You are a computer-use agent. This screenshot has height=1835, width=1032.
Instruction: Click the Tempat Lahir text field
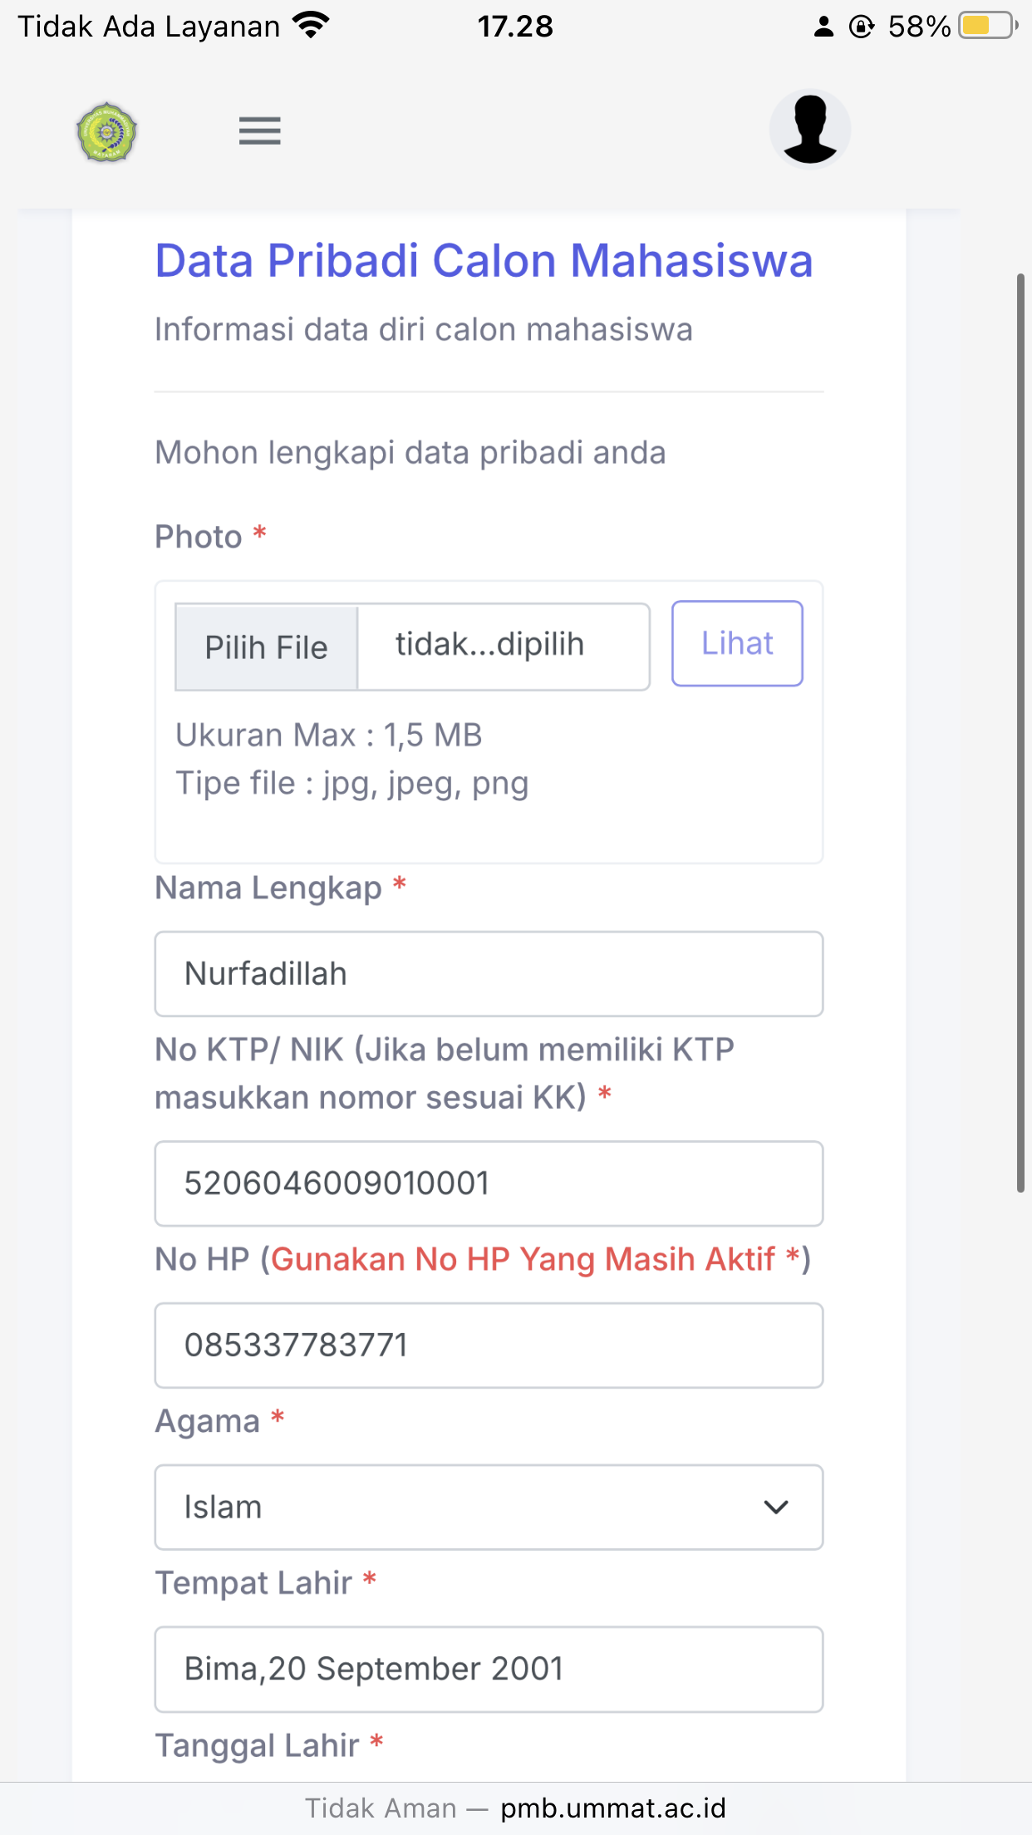tap(489, 1669)
